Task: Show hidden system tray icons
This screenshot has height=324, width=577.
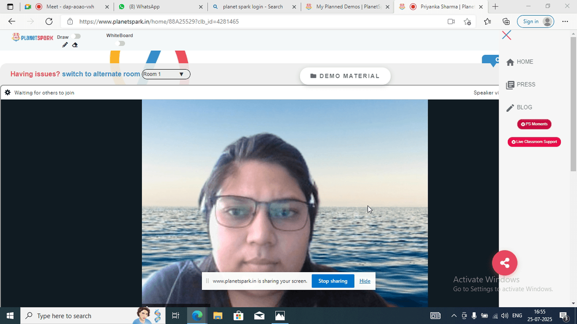Action: [454, 316]
